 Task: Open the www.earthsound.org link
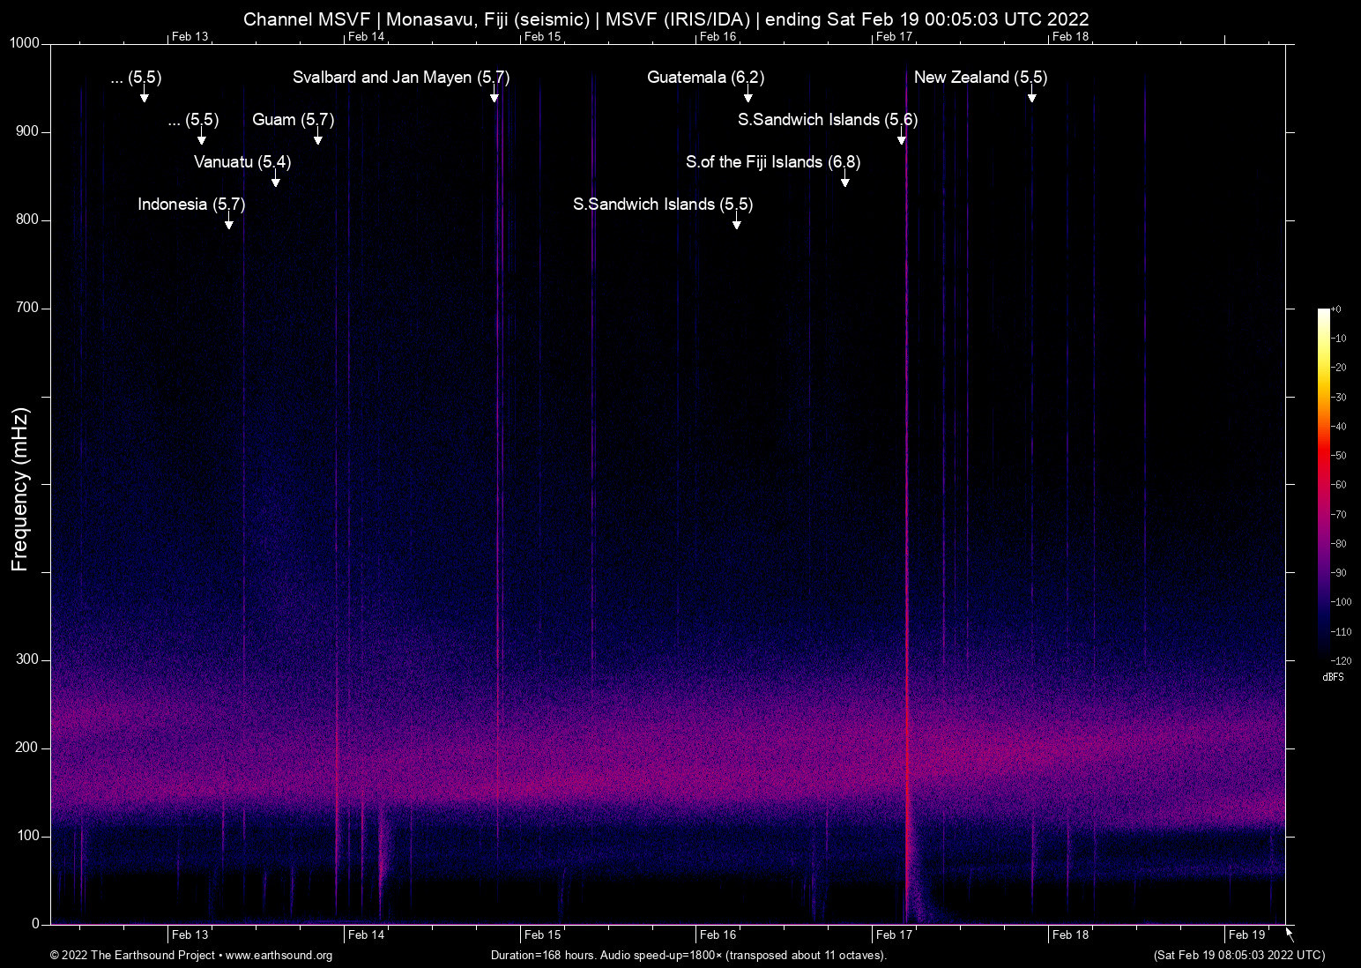tap(279, 955)
